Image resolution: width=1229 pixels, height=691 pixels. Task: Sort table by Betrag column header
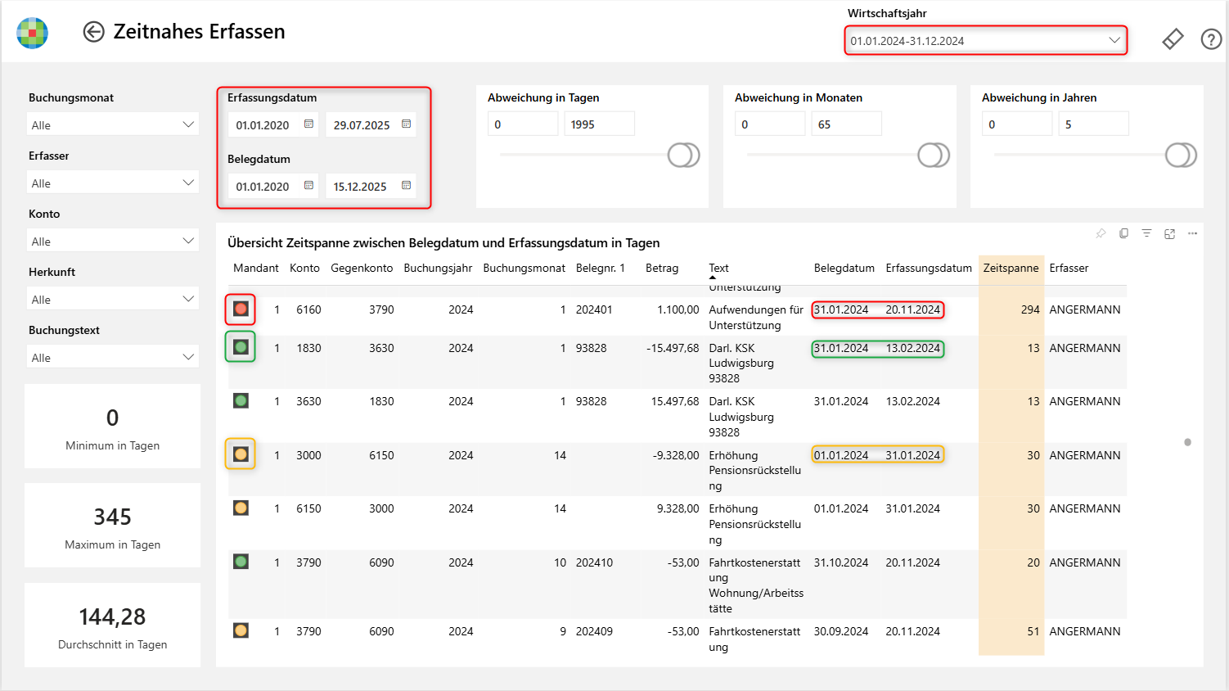click(662, 268)
